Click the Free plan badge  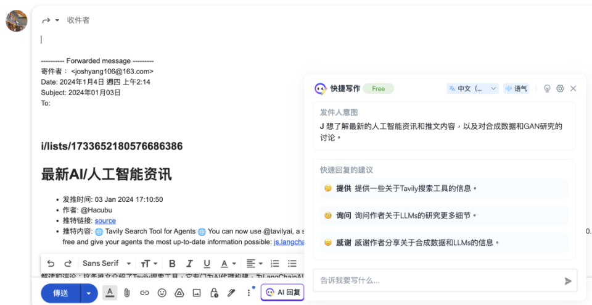(378, 89)
